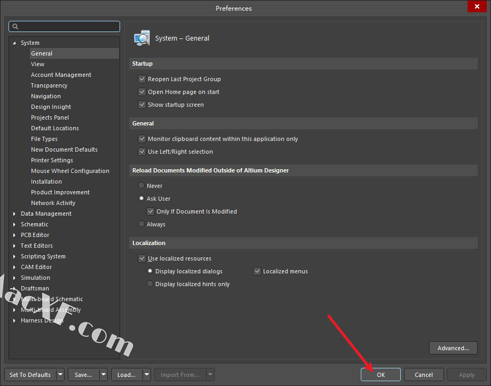This screenshot has height=386, width=491.
Task: Open Set To Defaults dropdown arrow
Action: (60, 374)
